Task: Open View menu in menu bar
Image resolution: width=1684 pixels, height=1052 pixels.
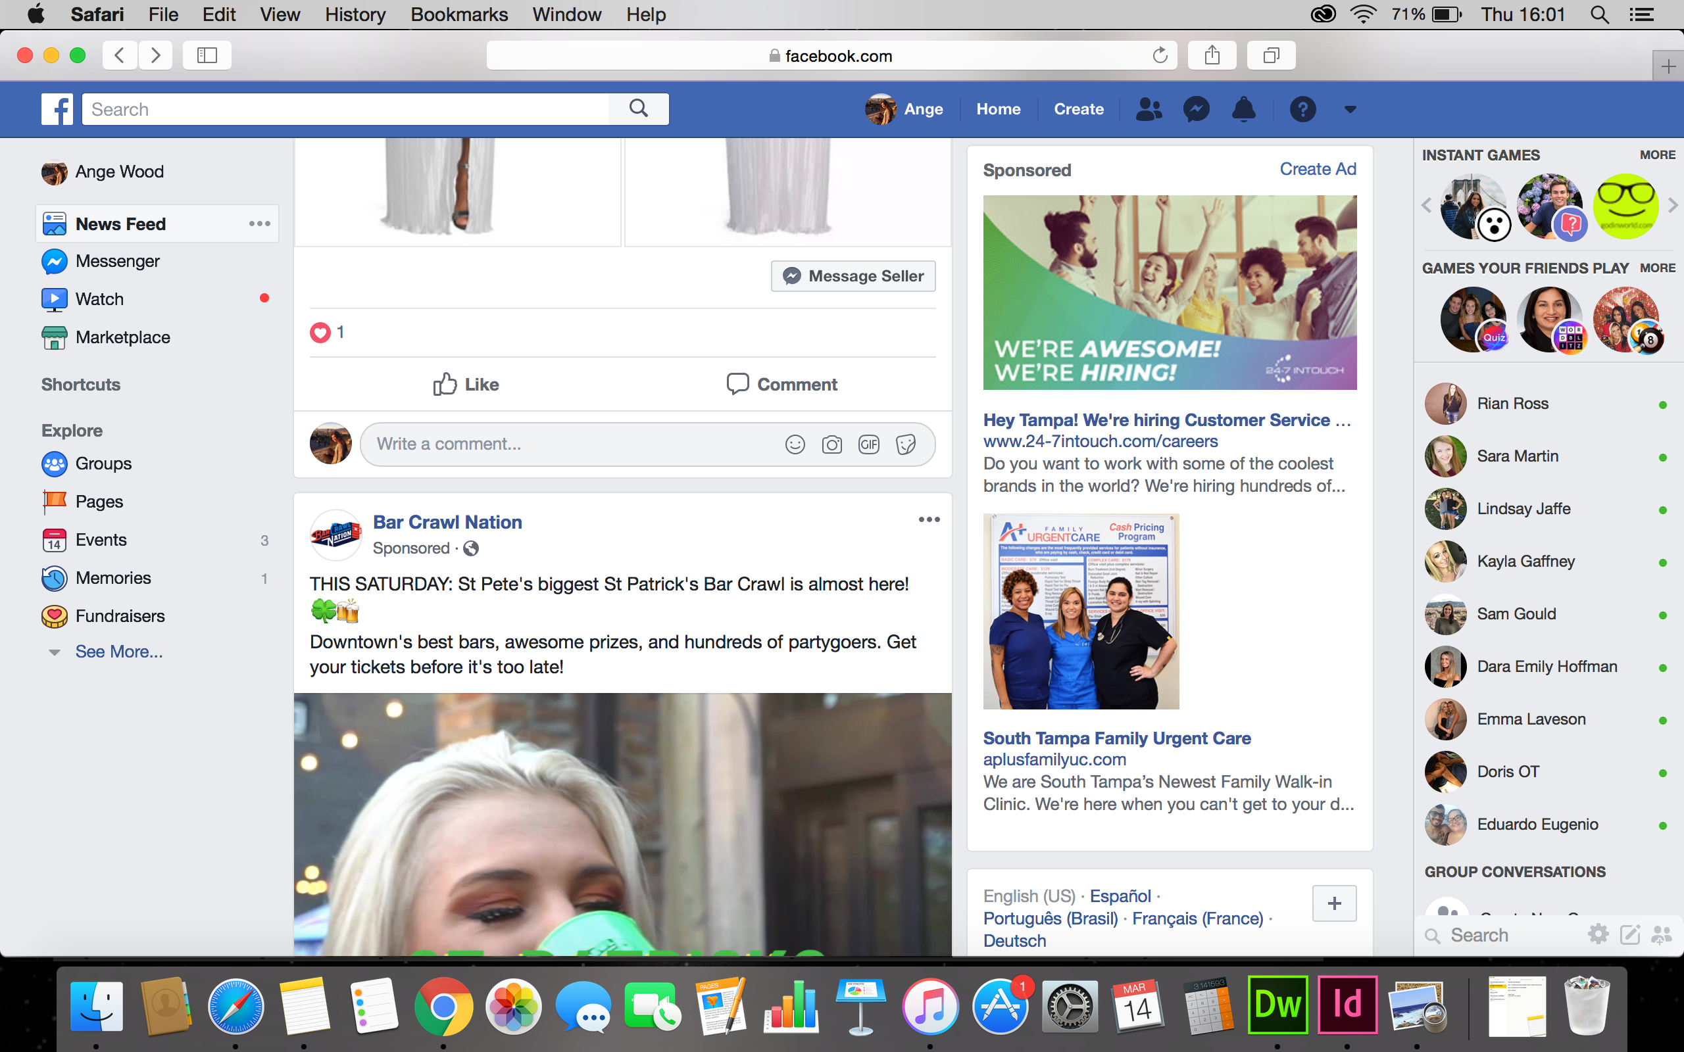Action: 280,14
